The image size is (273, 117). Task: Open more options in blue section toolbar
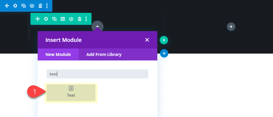[47, 6]
